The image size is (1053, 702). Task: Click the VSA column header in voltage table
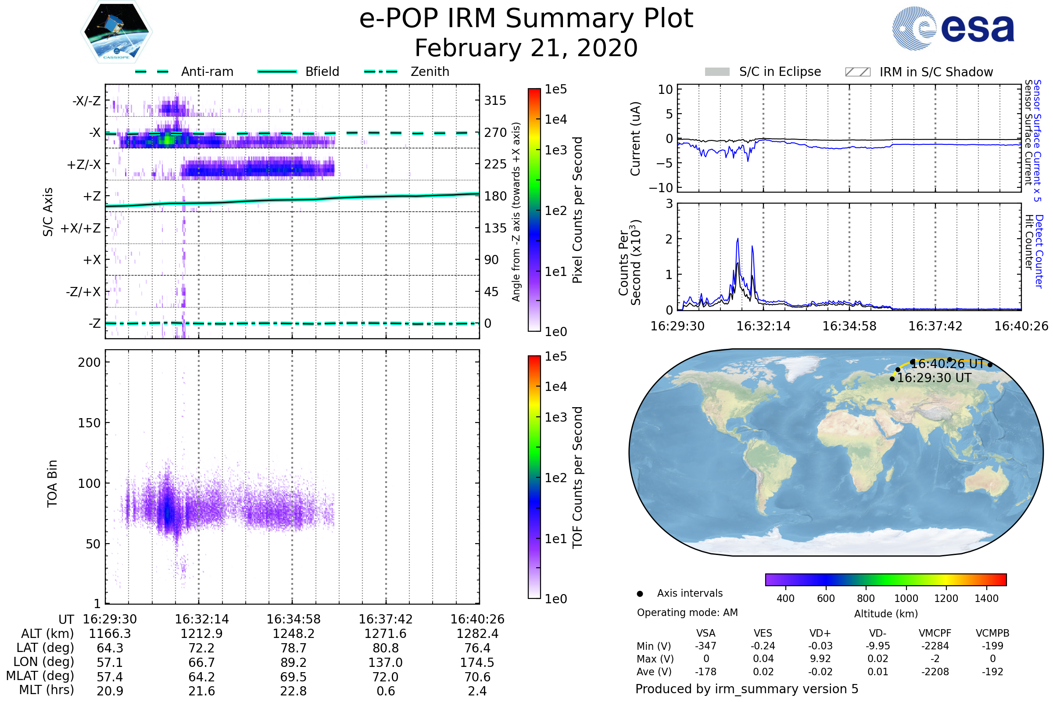(706, 634)
